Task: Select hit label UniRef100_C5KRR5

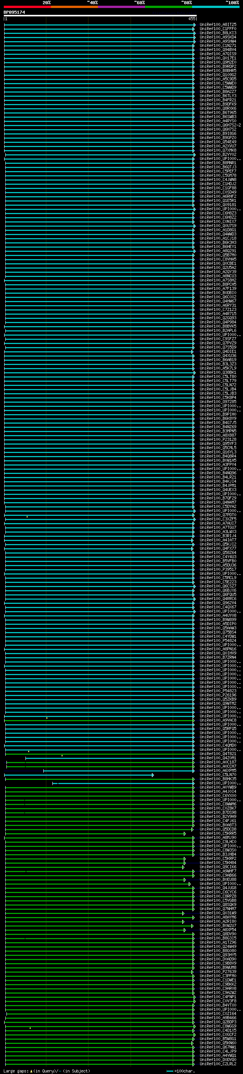Action: 218,834
